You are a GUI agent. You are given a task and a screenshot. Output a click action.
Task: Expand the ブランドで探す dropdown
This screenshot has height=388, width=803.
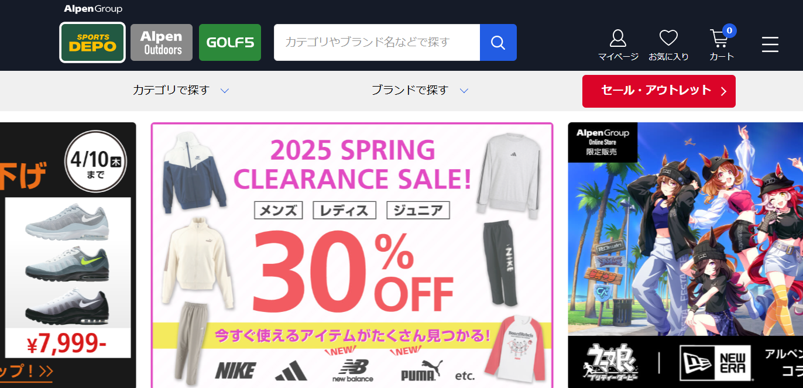tap(420, 91)
